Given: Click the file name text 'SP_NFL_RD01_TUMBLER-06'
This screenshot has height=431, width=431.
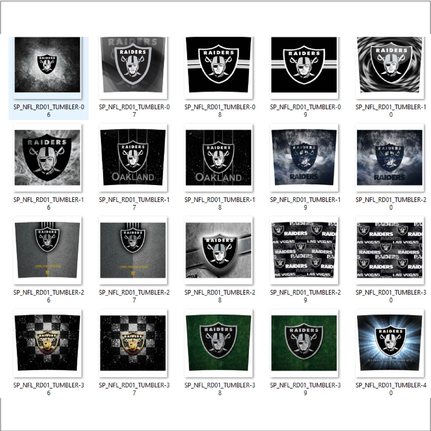Looking at the screenshot, I should point(49,111).
